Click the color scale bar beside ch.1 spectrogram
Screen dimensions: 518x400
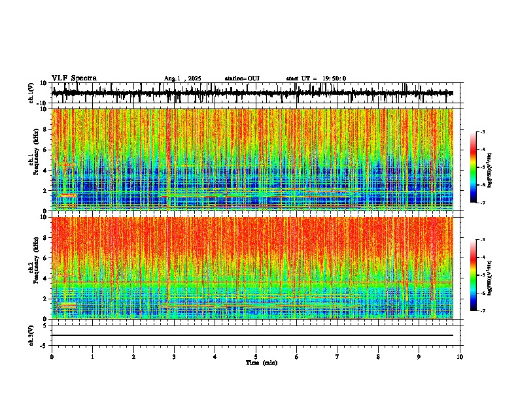(473, 167)
